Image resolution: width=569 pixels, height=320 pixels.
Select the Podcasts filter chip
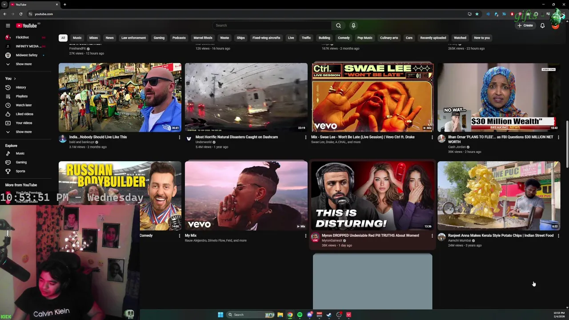pyautogui.click(x=179, y=38)
